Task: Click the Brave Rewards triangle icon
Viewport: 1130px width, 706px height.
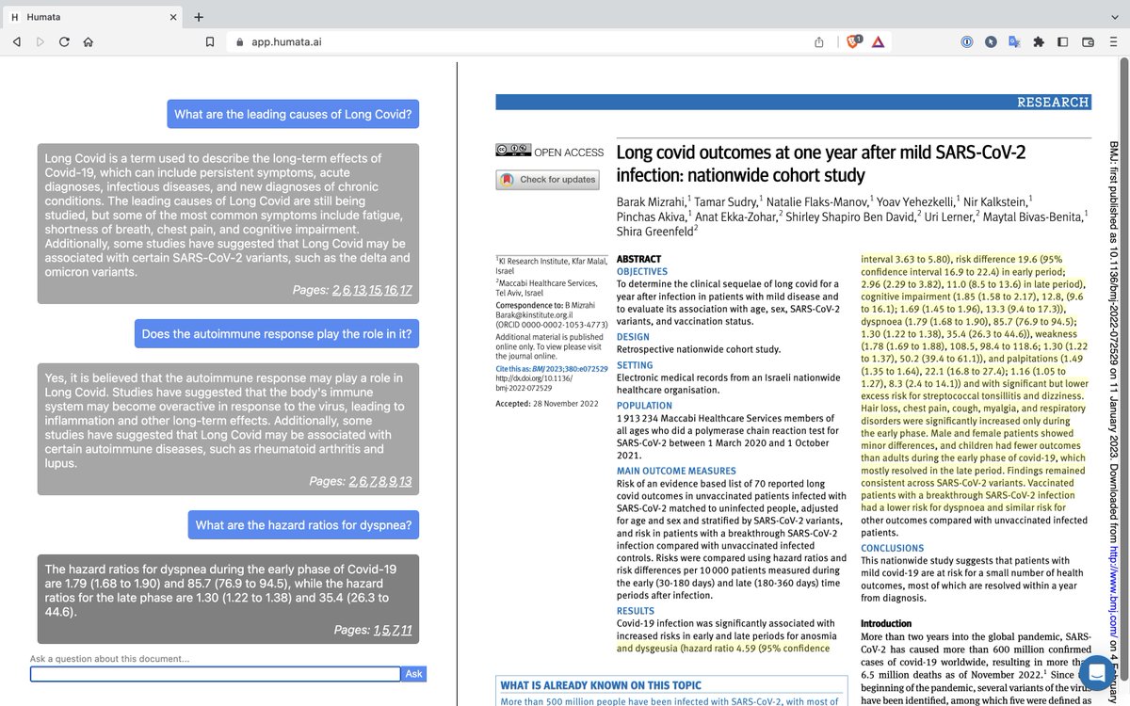Action: [x=878, y=42]
